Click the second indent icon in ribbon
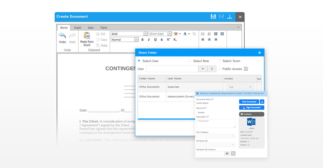Viewport: 323px width, 168px height. pyautogui.click(x=222, y=34)
